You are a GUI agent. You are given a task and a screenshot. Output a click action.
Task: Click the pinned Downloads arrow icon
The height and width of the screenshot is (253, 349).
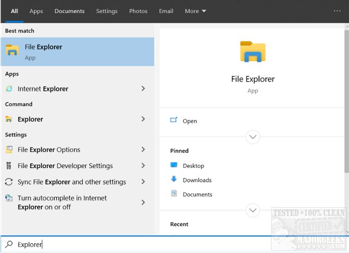point(174,180)
